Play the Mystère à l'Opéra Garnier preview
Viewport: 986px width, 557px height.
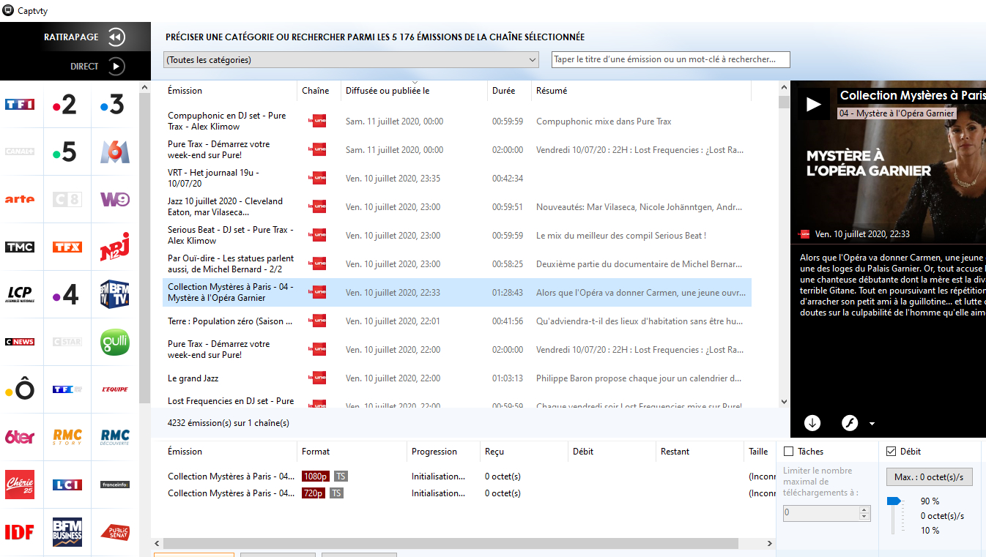click(x=813, y=105)
